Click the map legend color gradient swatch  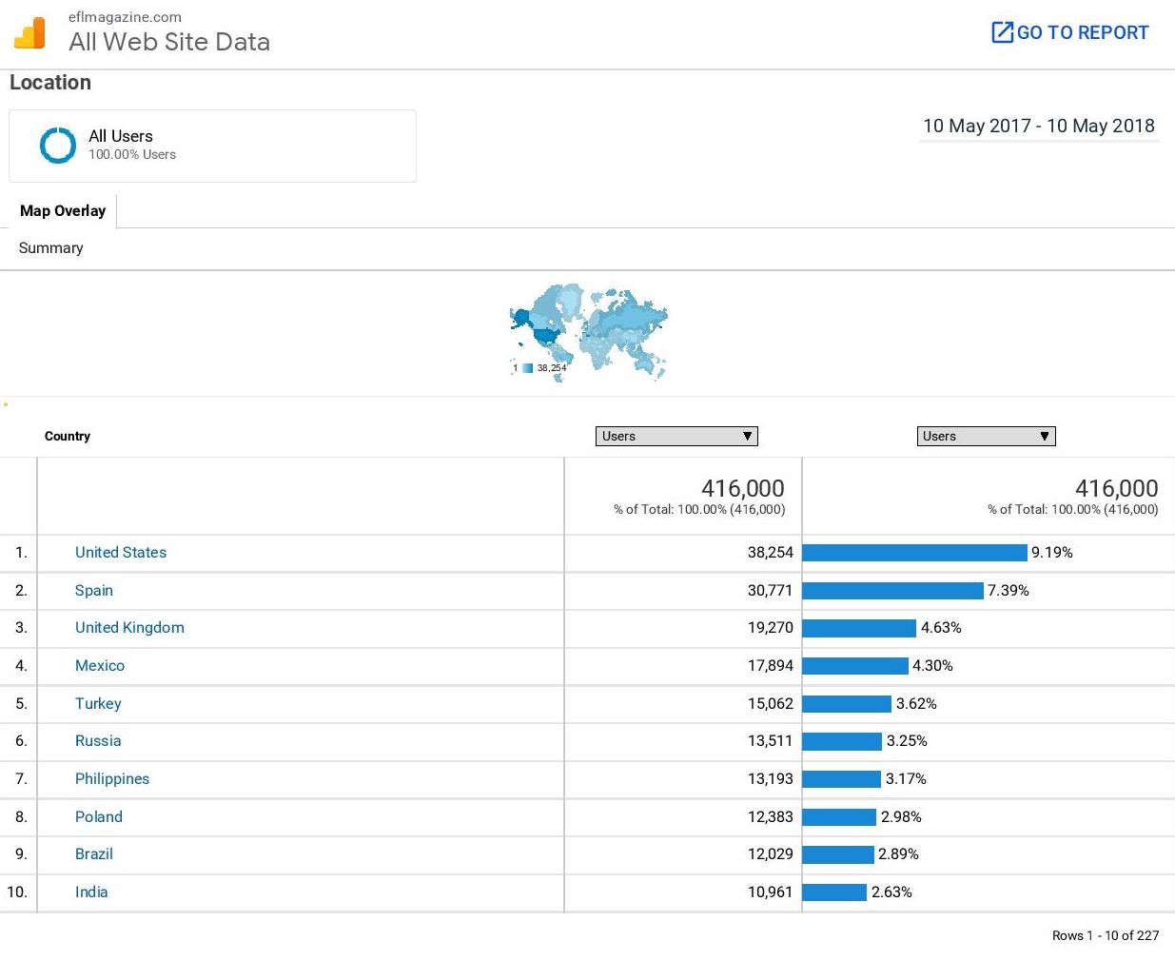(x=527, y=368)
